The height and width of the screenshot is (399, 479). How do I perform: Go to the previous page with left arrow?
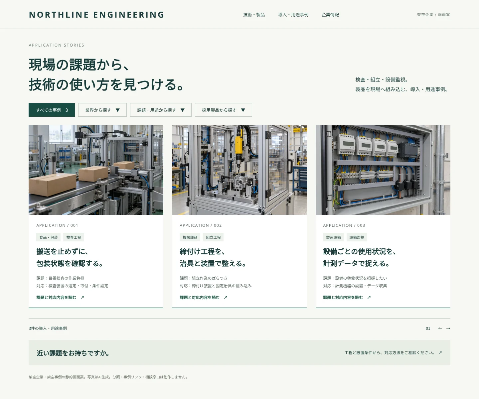tap(440, 329)
